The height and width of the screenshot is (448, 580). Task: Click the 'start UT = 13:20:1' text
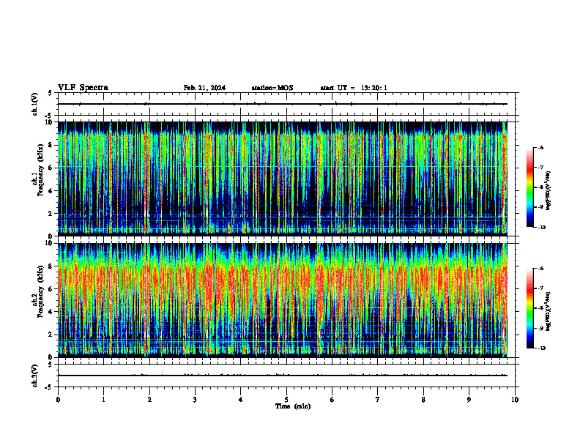[x=354, y=88]
